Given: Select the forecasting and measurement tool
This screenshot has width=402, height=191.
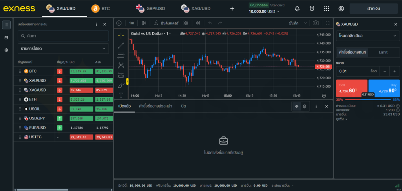Looking at the screenshot, I should [x=121, y=75].
